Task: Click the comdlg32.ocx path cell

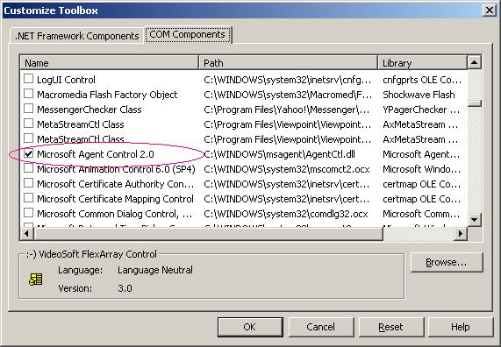Action: pyautogui.click(x=286, y=214)
